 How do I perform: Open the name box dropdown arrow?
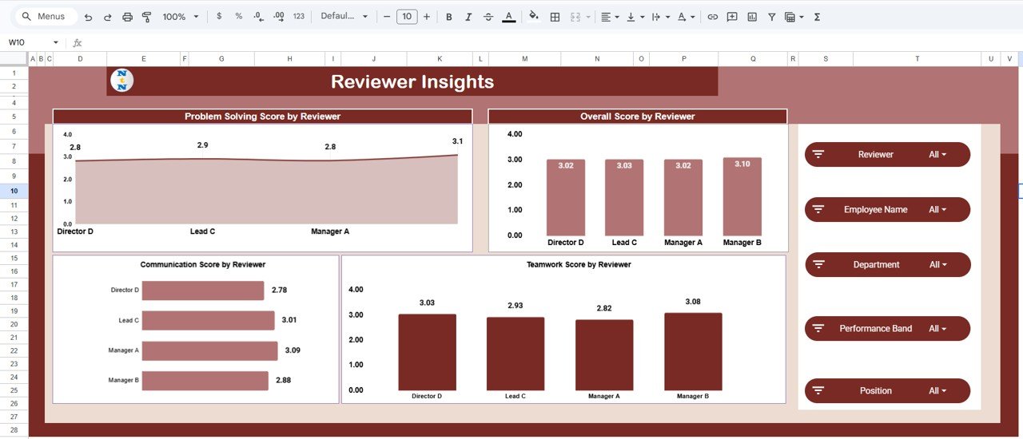click(56, 42)
